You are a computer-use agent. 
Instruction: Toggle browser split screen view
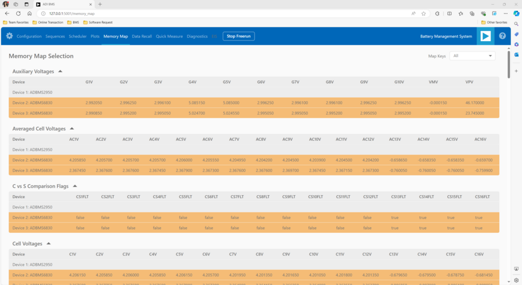click(x=449, y=13)
